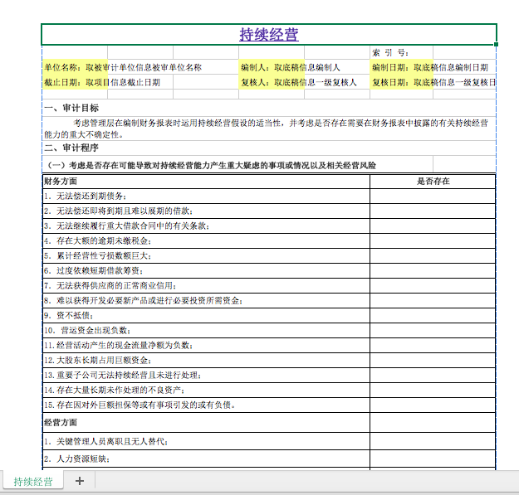Click the 二、审计程序 heading
The width and height of the screenshot is (519, 495).
(71, 148)
